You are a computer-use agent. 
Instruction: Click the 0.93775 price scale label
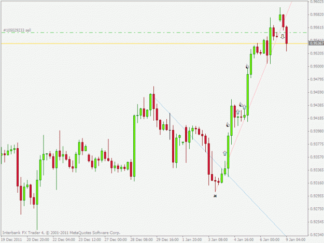[317, 144]
